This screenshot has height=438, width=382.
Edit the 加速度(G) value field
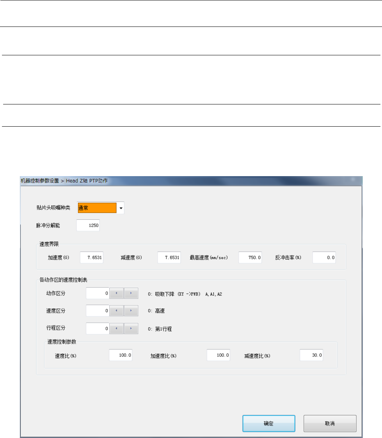point(92,258)
